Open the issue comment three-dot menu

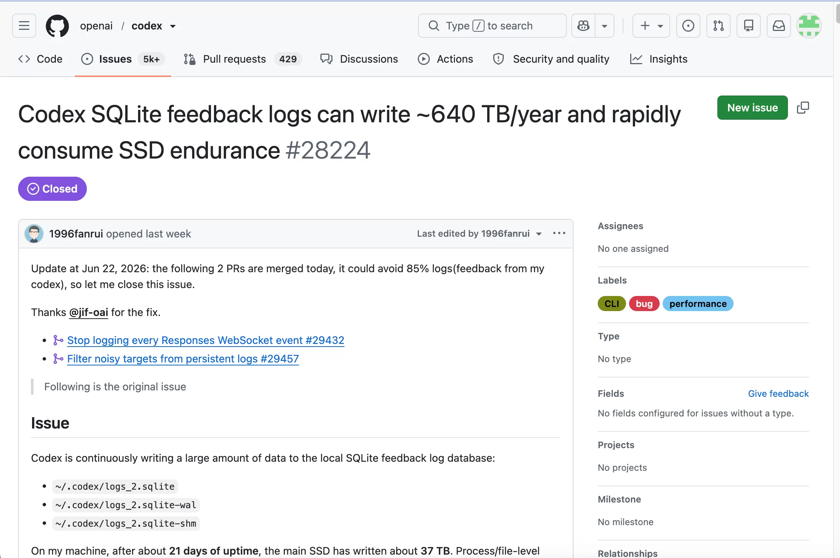click(x=559, y=233)
